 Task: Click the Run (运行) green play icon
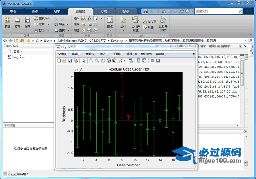tap(123, 20)
